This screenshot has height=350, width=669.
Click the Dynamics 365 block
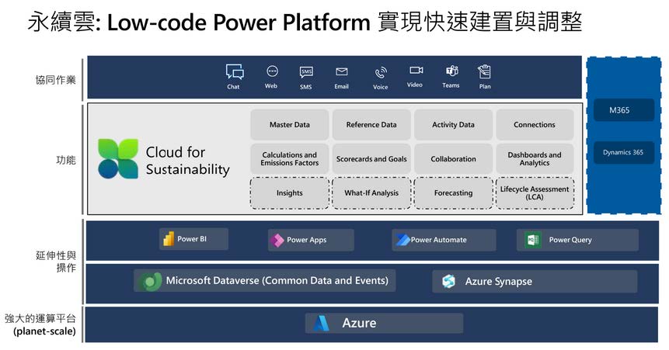coord(624,152)
